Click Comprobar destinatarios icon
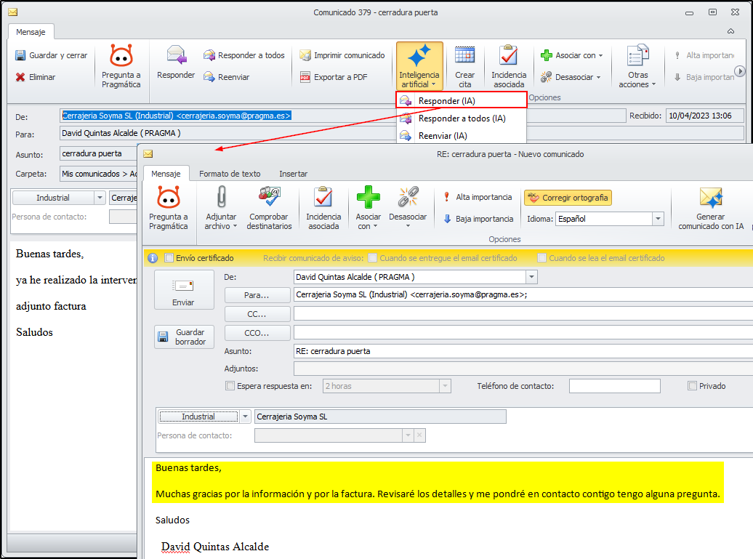 coord(269,197)
